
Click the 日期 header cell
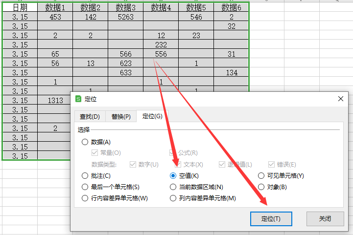[20, 7]
